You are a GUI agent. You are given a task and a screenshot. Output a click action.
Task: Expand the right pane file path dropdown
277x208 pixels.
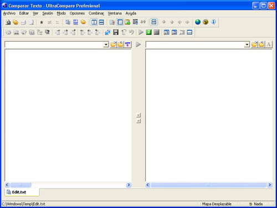click(247, 44)
